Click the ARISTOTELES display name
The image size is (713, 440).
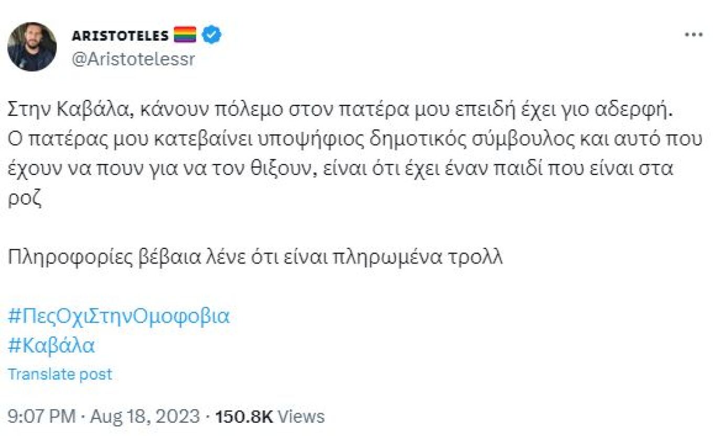pyautogui.click(x=120, y=36)
